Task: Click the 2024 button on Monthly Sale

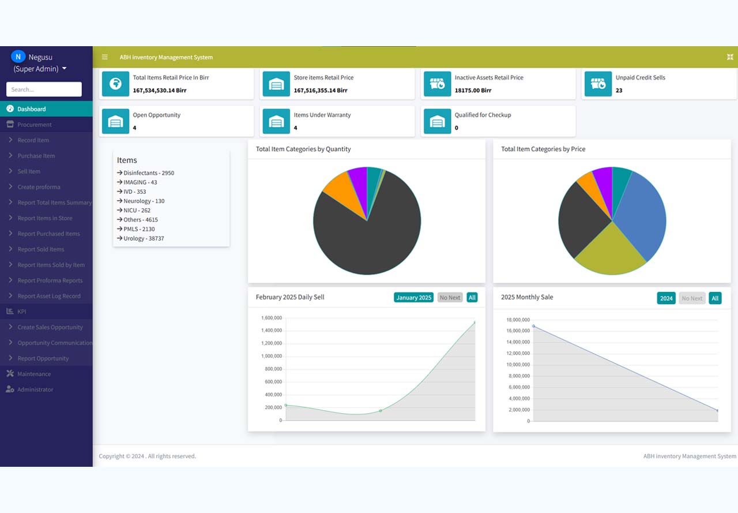Action: coord(666,298)
